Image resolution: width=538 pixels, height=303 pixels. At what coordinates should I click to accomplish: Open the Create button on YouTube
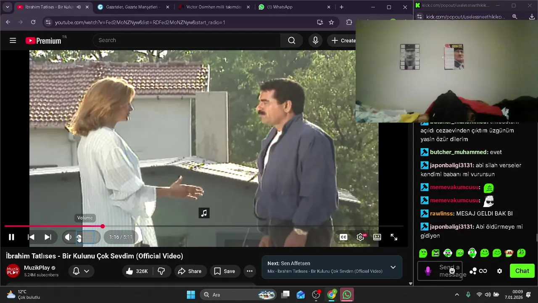tap(343, 40)
